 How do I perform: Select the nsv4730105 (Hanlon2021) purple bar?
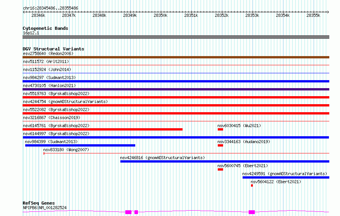[176, 89]
